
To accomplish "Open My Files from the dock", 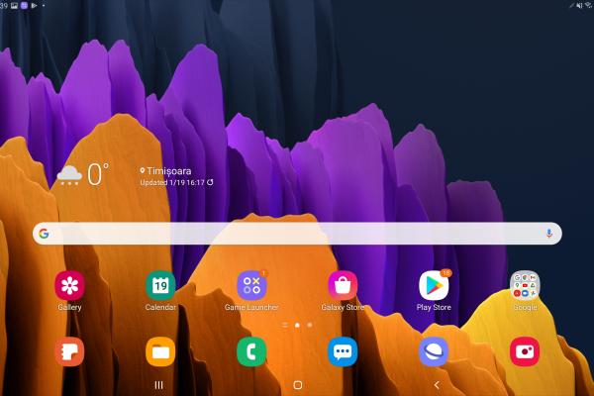I will click(160, 351).
